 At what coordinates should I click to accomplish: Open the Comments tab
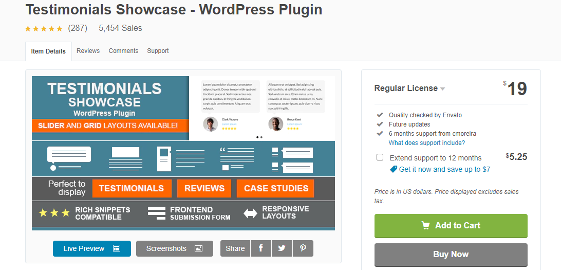coord(123,51)
